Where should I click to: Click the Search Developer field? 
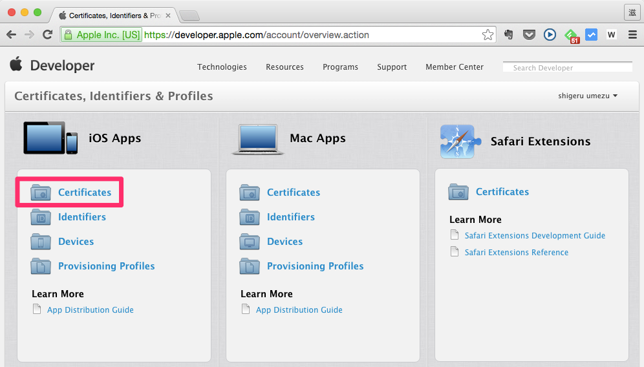[x=568, y=67]
